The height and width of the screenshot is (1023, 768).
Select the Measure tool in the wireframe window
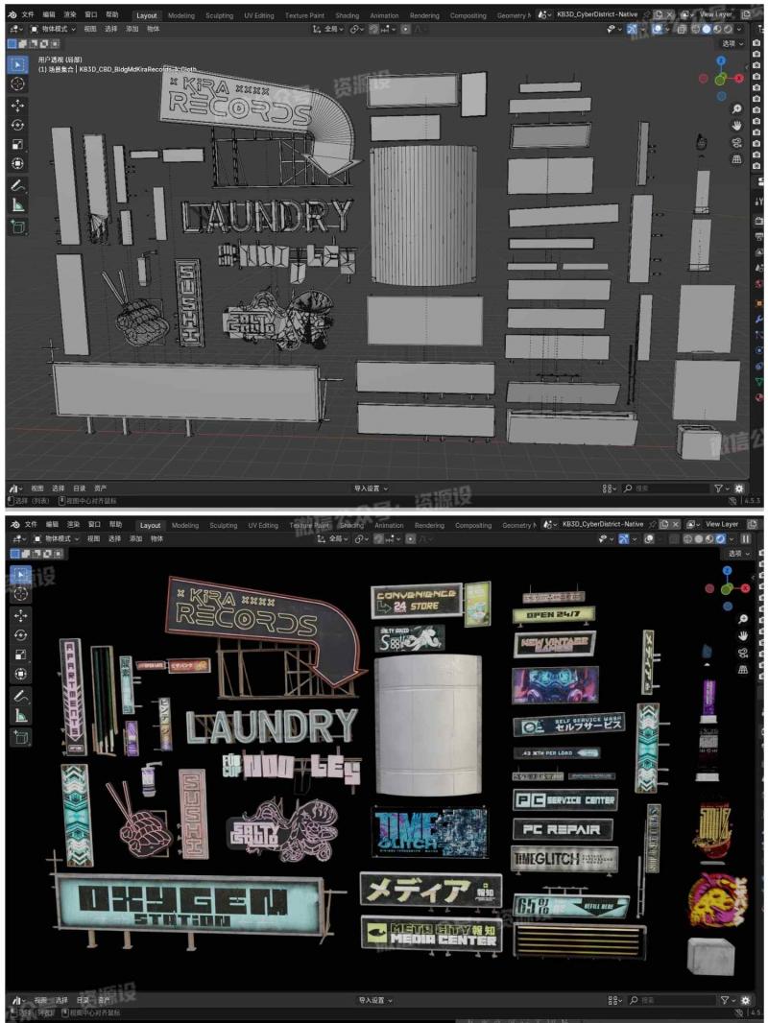(17, 204)
